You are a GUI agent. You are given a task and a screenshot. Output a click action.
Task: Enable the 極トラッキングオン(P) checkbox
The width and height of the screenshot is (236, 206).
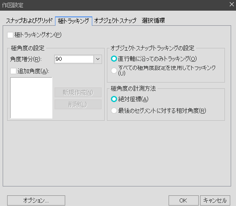click(10, 35)
